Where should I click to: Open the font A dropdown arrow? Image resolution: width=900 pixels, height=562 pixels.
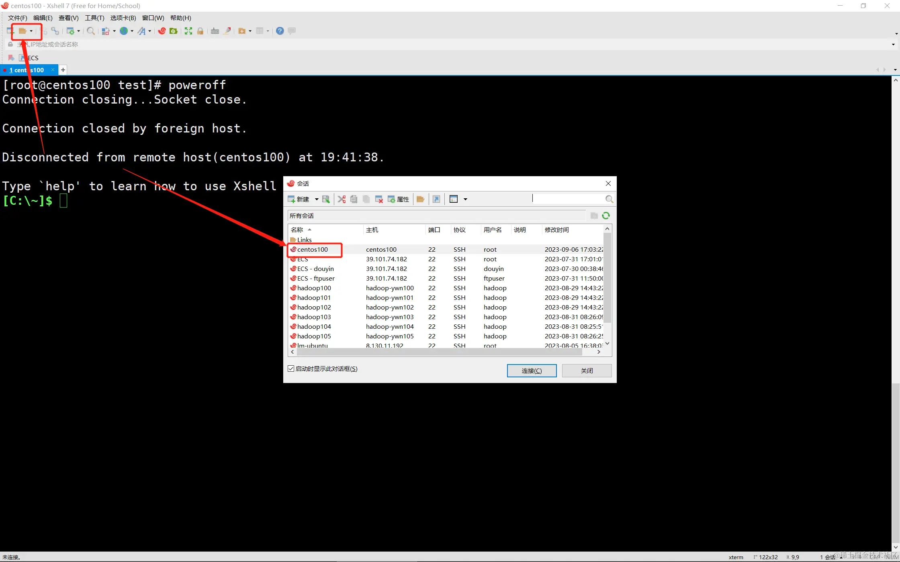(x=150, y=31)
